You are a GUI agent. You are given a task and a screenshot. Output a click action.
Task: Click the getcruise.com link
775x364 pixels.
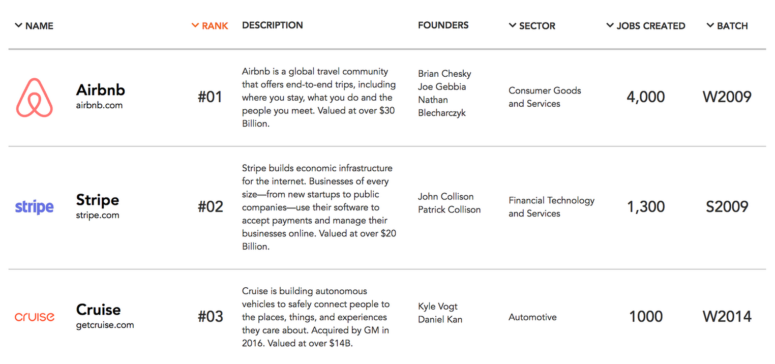[x=105, y=325]
